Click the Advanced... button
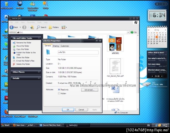The image size is (170, 133). coord(90,90)
